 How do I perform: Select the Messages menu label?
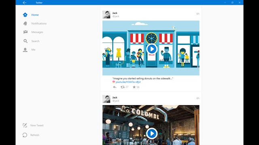pyautogui.click(x=37, y=32)
